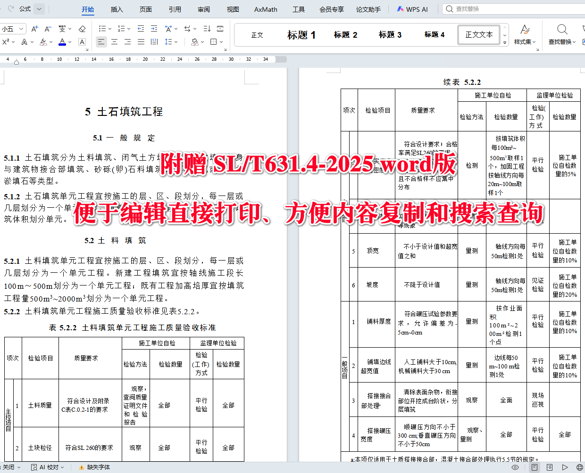
Task: Open AI 校对 in status bar
Action: coord(48,467)
